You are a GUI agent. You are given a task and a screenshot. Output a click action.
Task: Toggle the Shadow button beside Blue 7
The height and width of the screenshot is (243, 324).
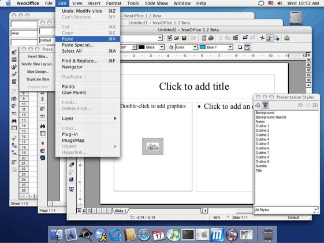tap(240, 47)
